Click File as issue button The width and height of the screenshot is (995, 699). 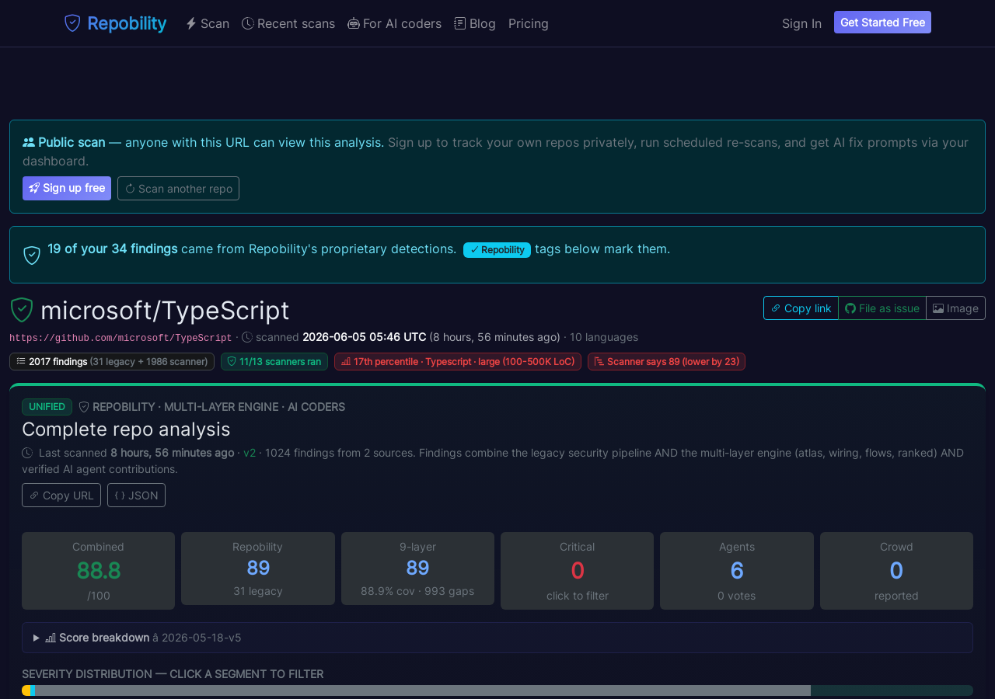coord(882,308)
